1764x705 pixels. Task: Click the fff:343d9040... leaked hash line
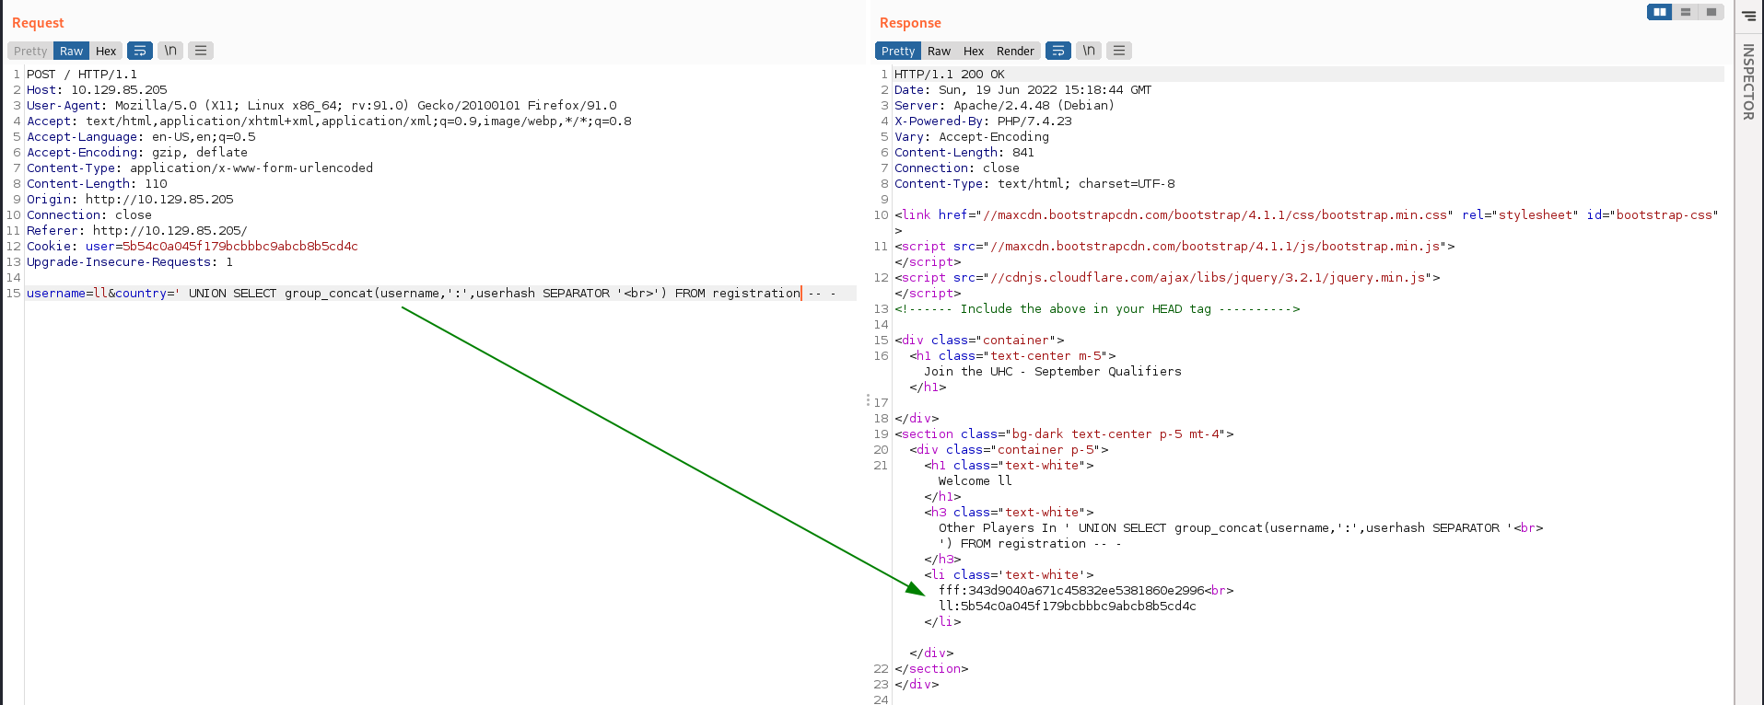click(1086, 591)
